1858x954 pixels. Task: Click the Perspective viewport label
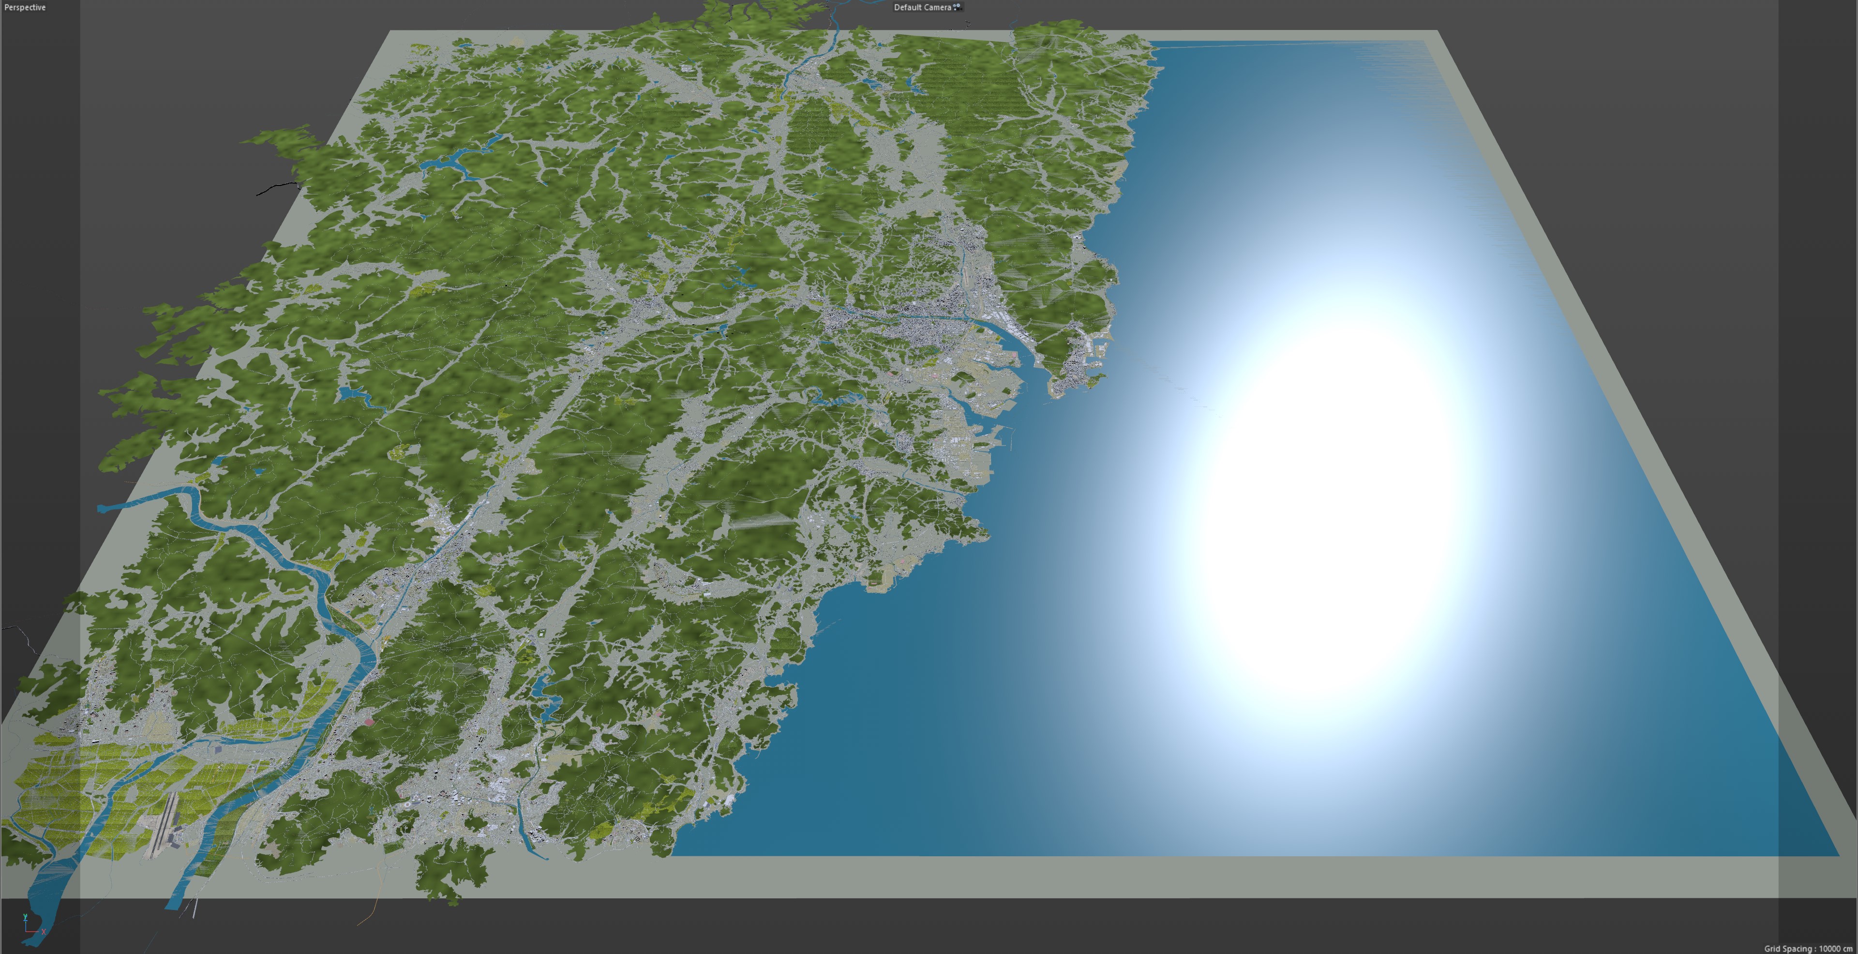25,7
